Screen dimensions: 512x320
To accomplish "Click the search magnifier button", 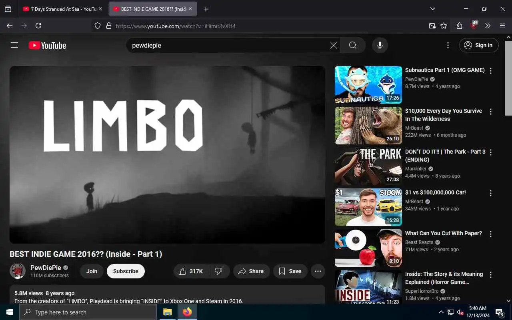I will [x=353, y=45].
